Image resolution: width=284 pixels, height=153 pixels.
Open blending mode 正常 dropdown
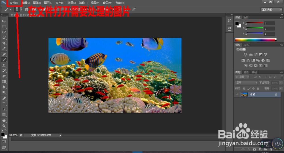point(246,83)
